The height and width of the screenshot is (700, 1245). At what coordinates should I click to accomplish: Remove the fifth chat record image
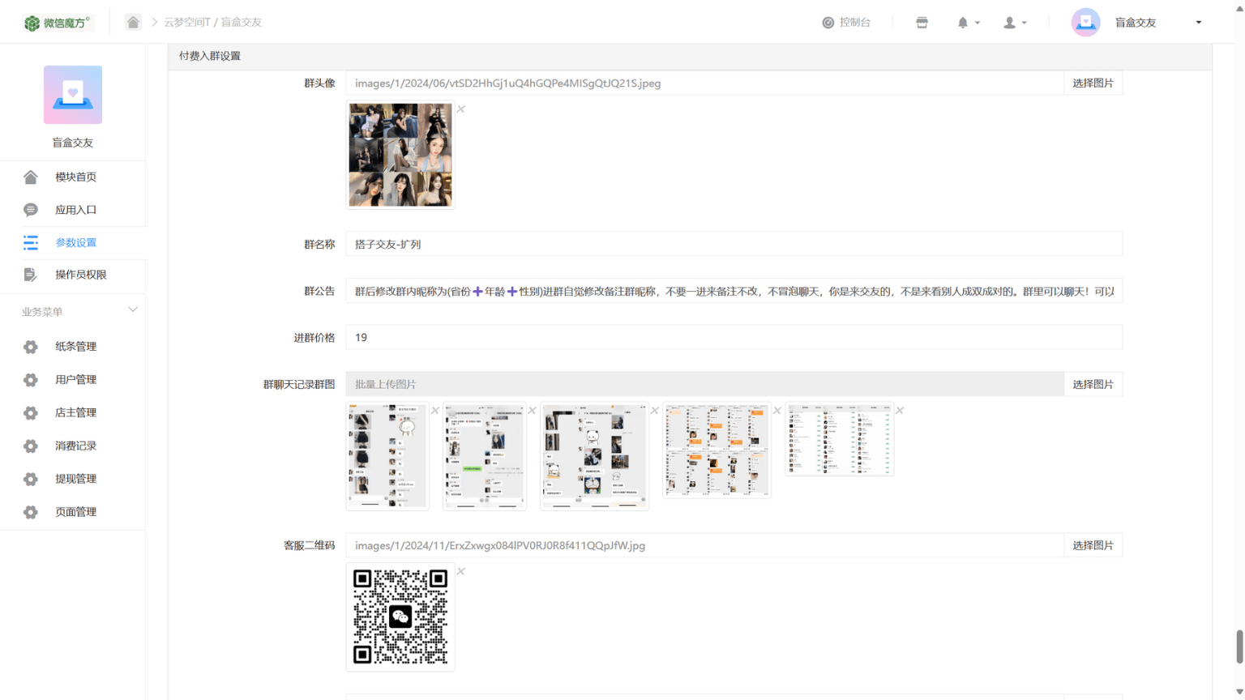(900, 411)
